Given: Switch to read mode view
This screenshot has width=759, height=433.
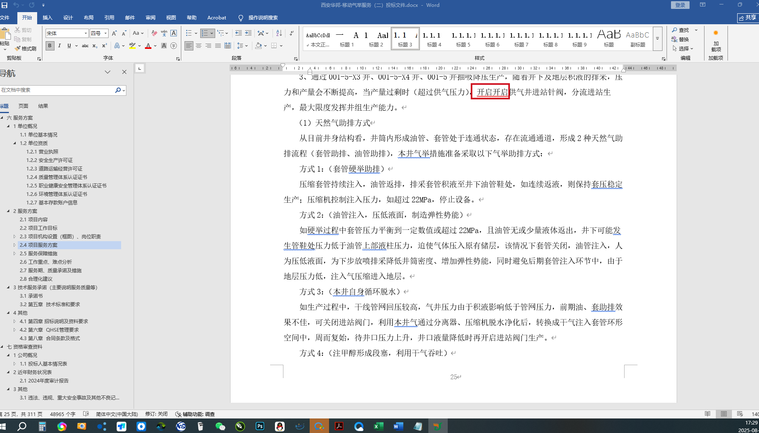Looking at the screenshot, I should click(x=708, y=414).
